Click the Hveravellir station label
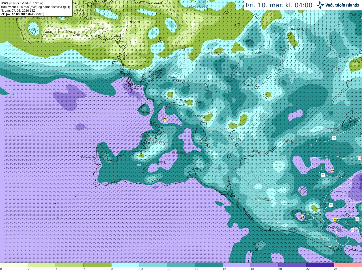Screen dimensions: 362x271 pos(297,29)
